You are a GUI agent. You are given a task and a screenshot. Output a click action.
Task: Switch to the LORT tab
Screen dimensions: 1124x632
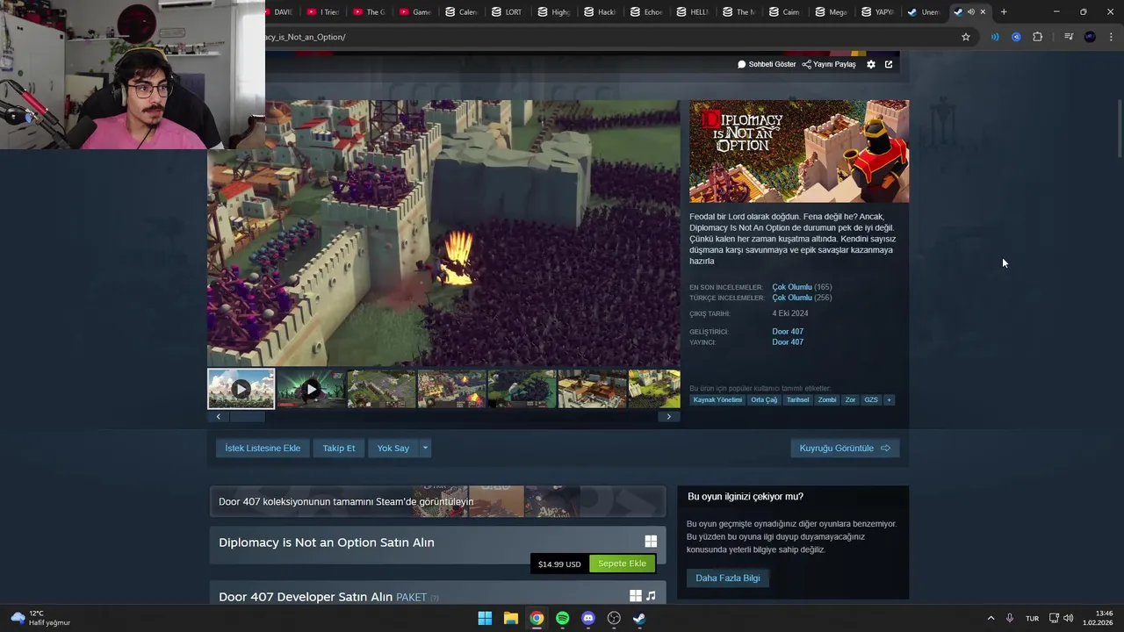click(x=507, y=12)
